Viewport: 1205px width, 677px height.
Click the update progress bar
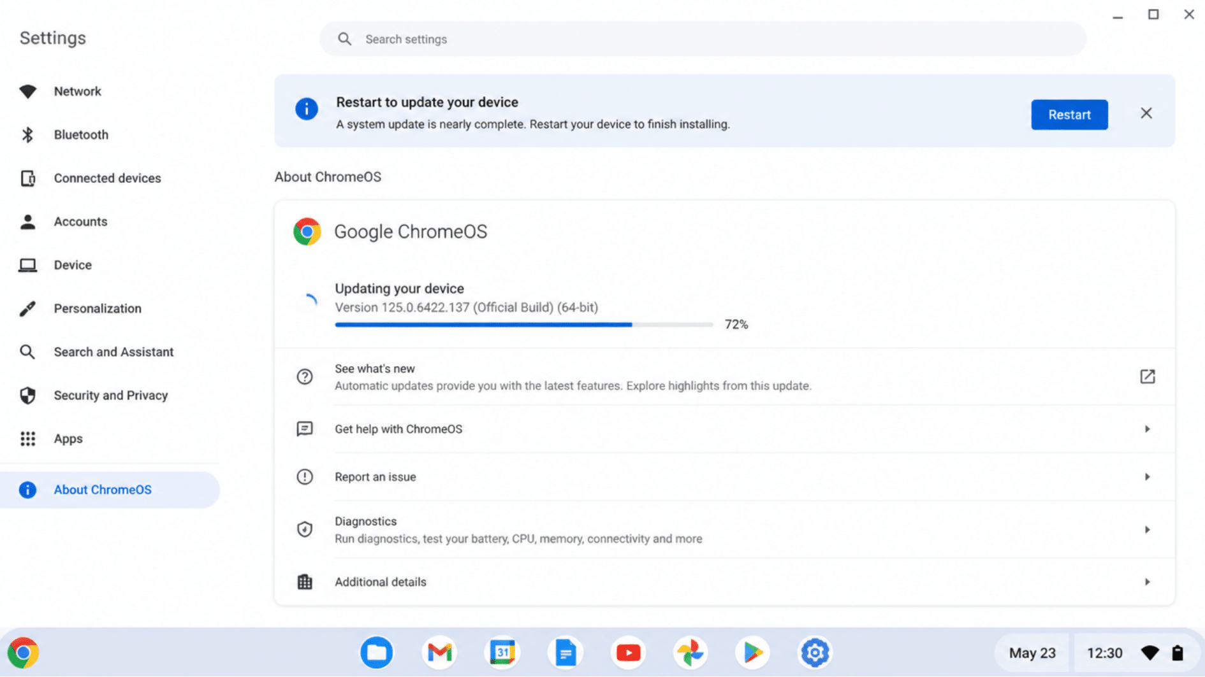click(x=524, y=325)
